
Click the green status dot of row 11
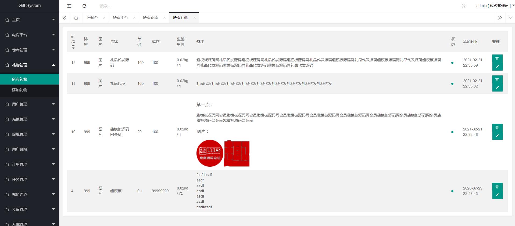(452, 84)
